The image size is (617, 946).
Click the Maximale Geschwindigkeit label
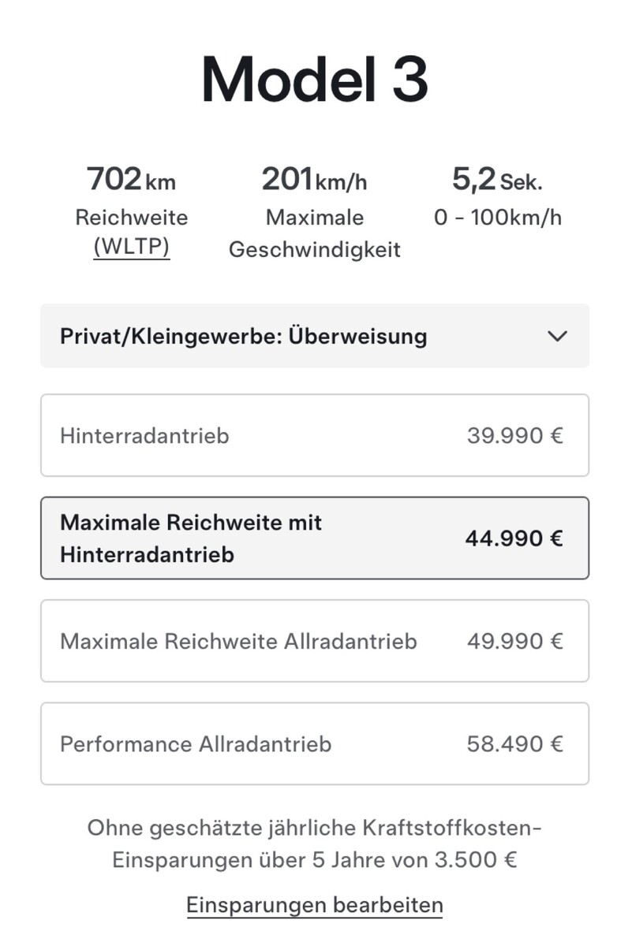point(314,233)
